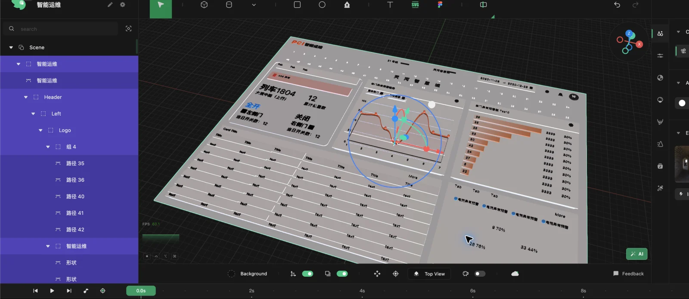Click the pencil rename icon beside the file title

(110, 5)
